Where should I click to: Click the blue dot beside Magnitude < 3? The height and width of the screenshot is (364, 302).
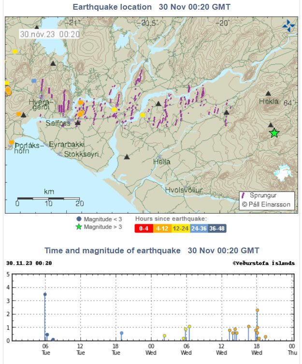(79, 219)
